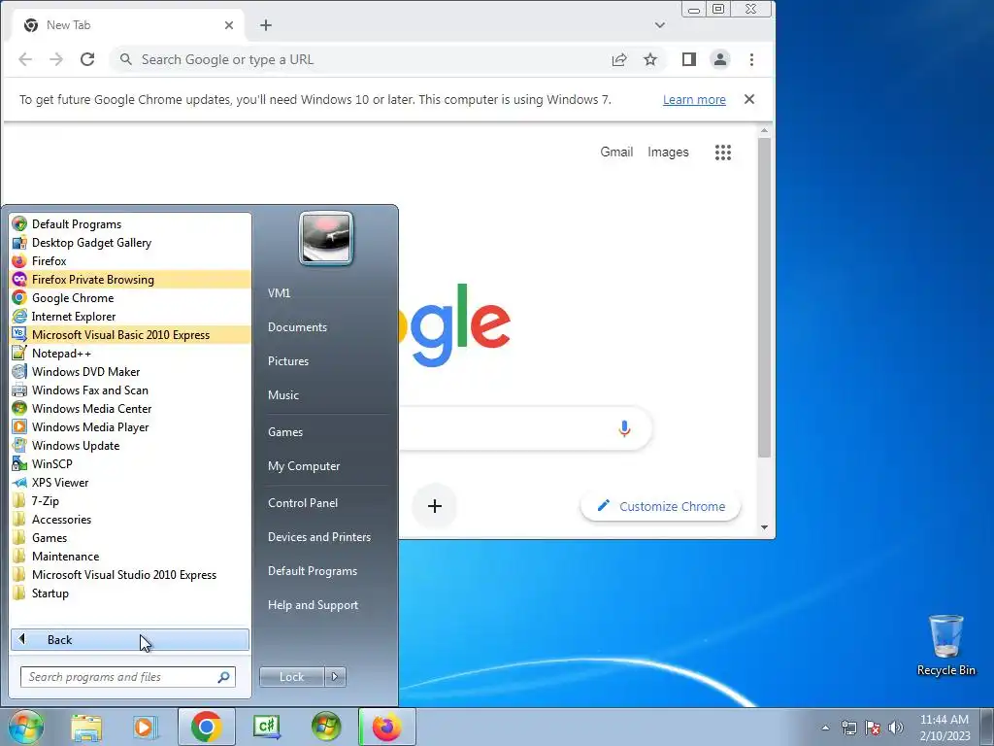Expand the Accessories folder

(131, 519)
